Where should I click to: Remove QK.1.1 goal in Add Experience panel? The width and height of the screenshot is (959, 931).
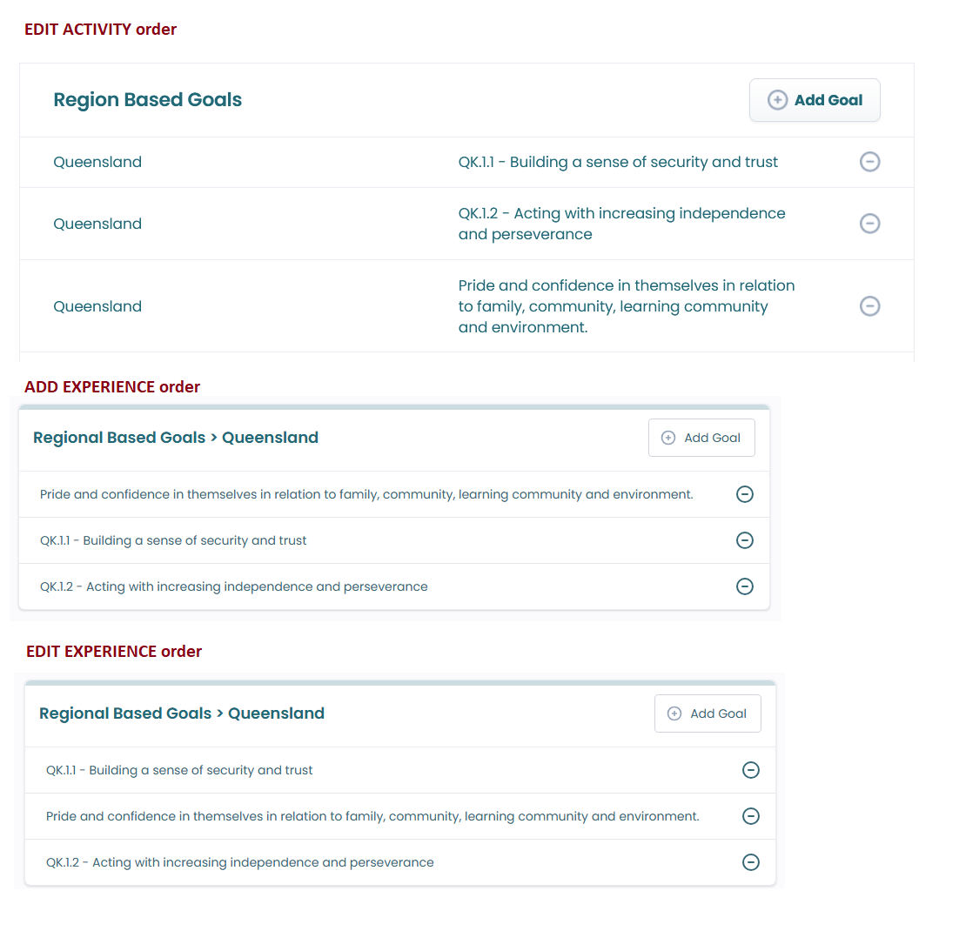click(x=745, y=540)
